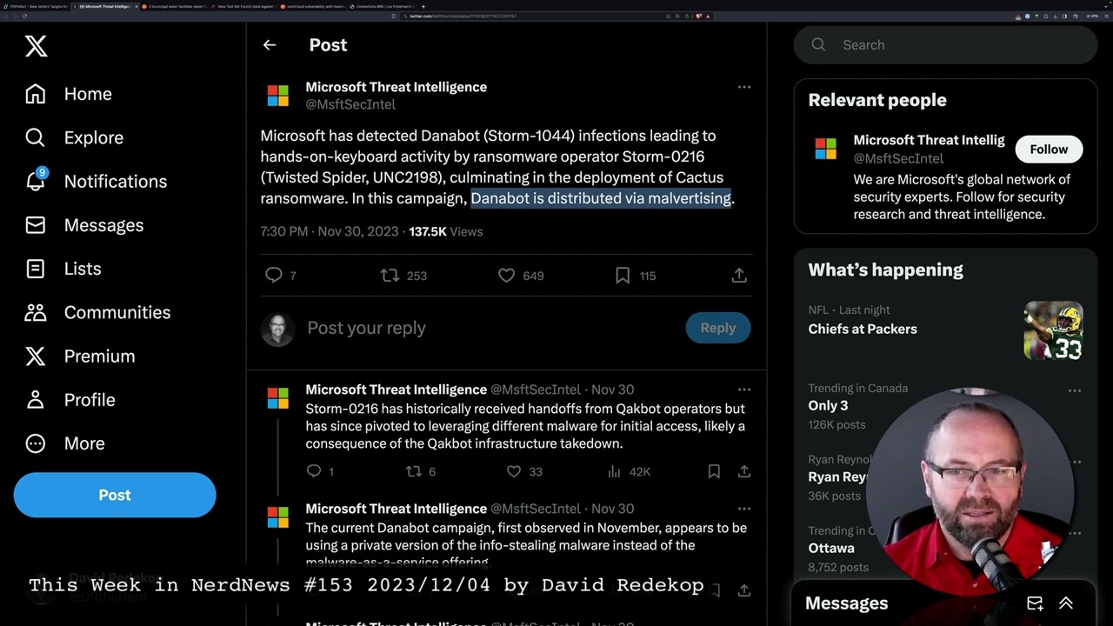Click Microsoft avatar on Qakbot reply
1113x626 pixels.
point(278,398)
